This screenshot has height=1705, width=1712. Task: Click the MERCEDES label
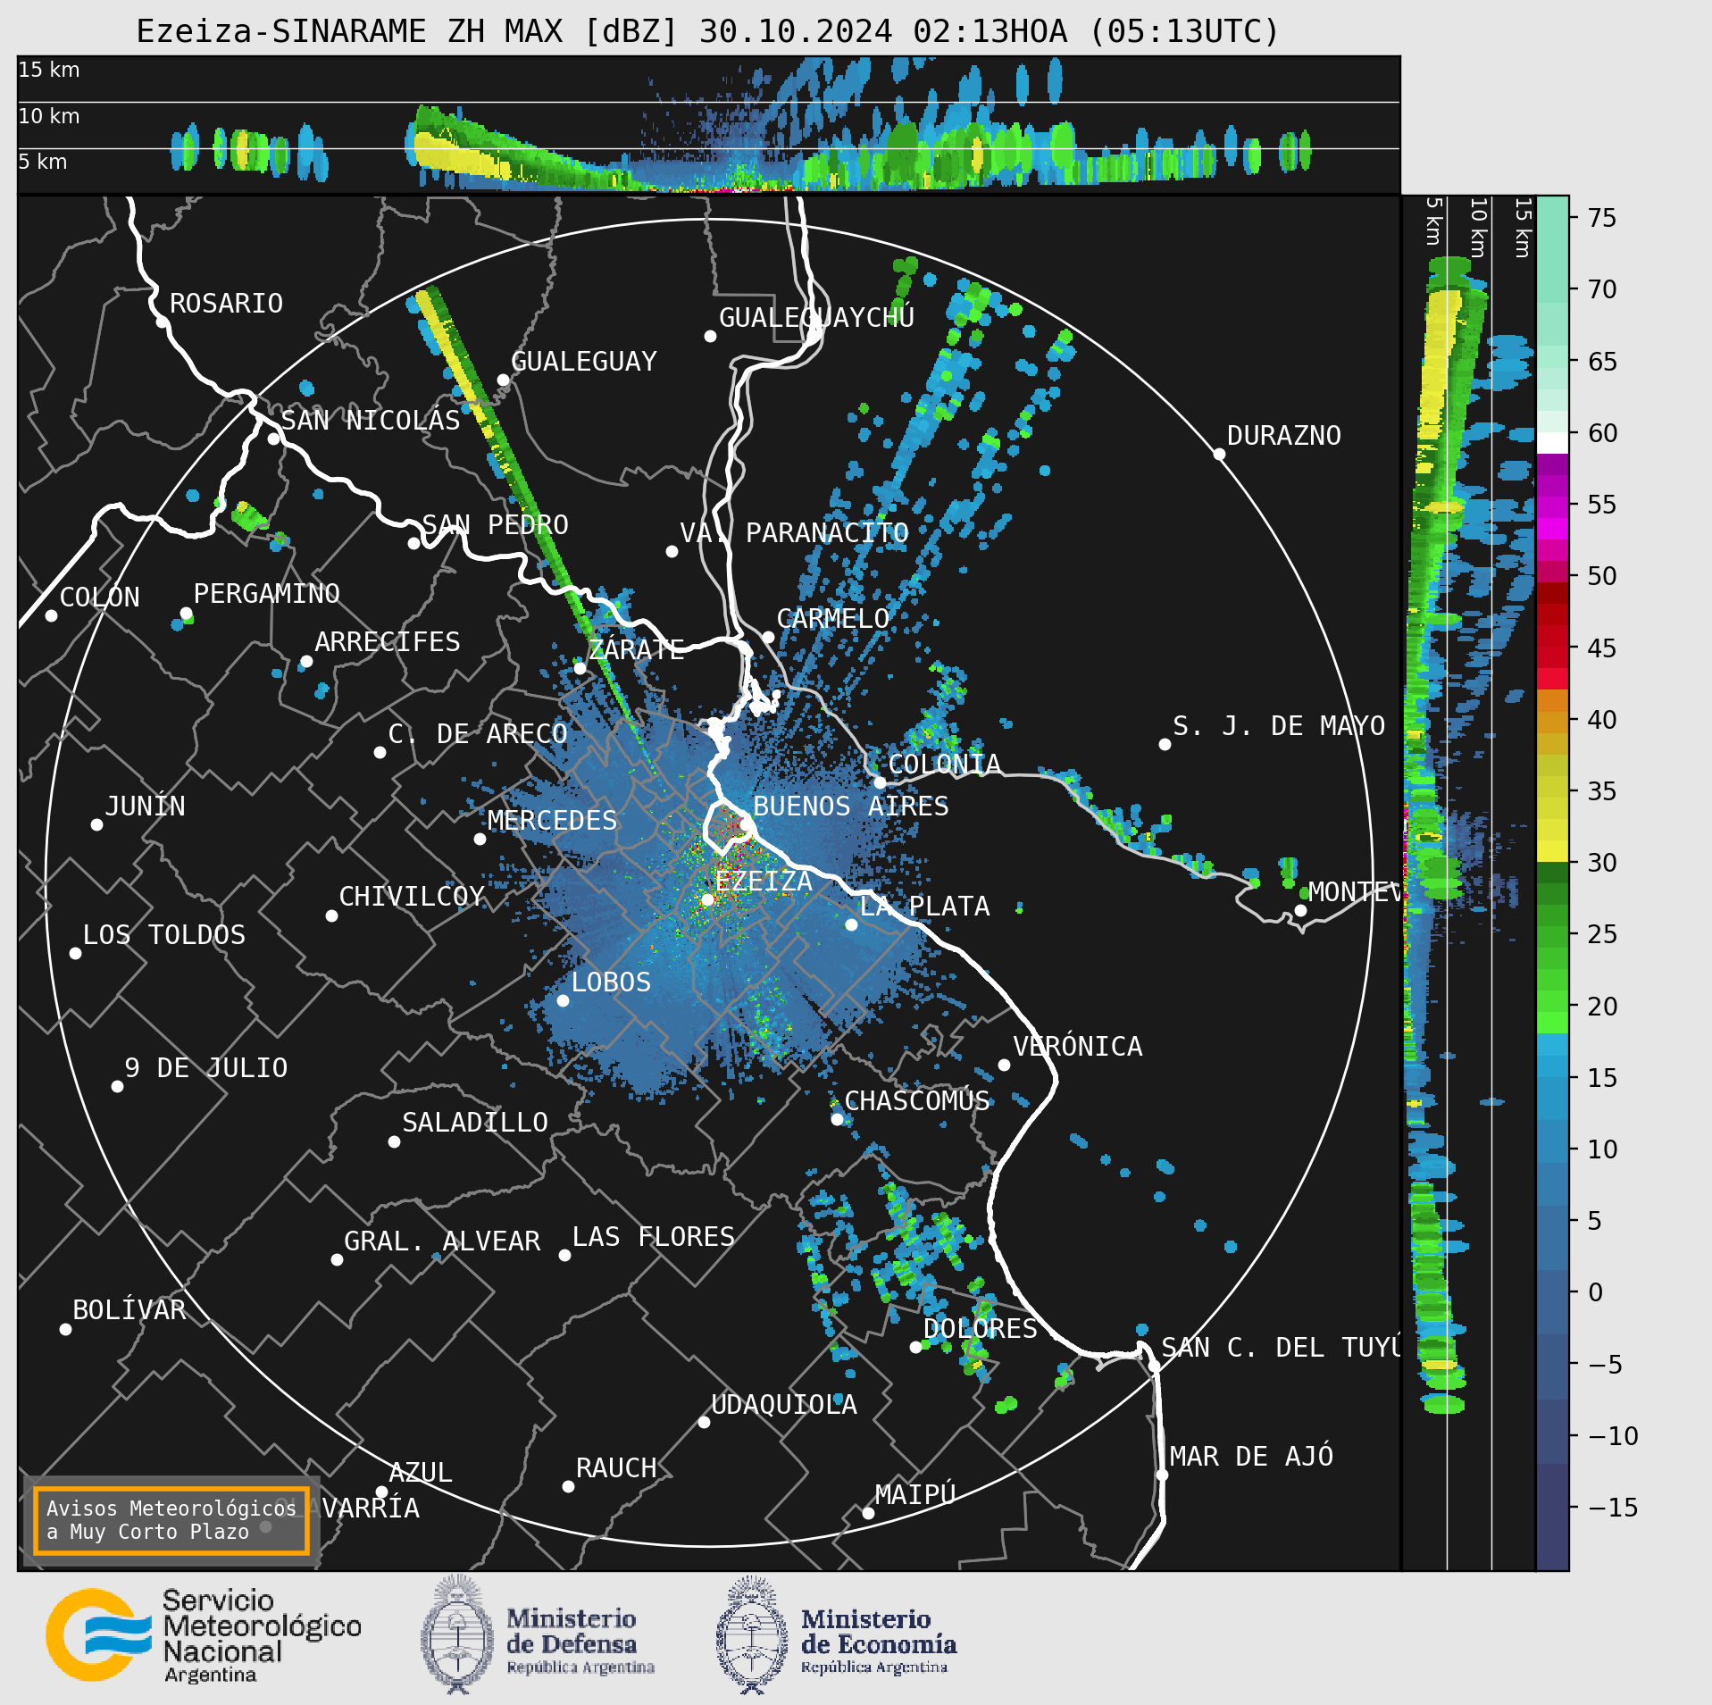coord(552,821)
